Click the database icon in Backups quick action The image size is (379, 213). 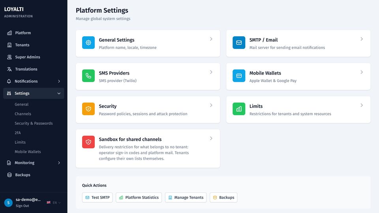[215, 198]
